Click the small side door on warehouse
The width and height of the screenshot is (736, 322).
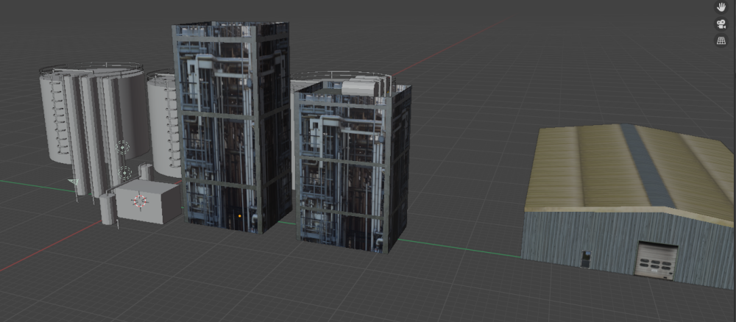pos(585,258)
